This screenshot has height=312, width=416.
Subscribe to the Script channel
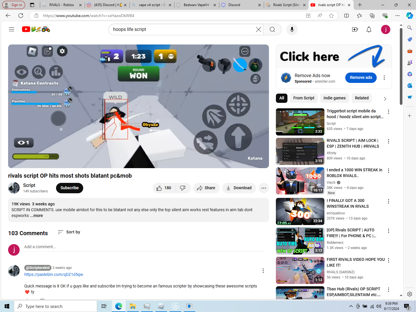point(70,188)
